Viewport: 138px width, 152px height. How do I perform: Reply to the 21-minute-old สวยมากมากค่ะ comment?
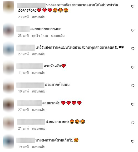click(x=39, y=128)
